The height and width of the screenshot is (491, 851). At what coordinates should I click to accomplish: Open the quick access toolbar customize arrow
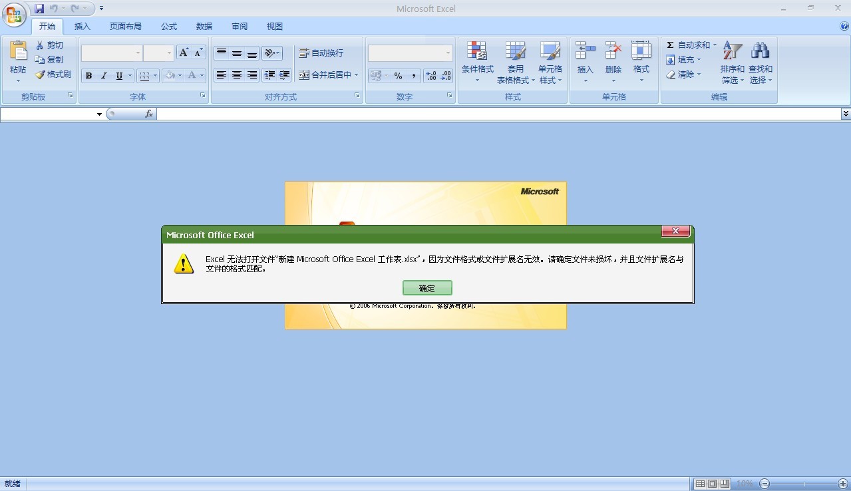(102, 9)
